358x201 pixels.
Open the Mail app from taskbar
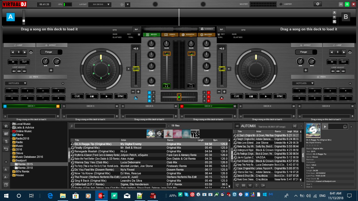[x=127, y=196]
